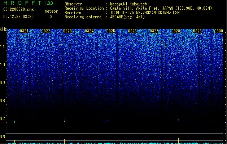The height and width of the screenshot is (144, 227).
Task: Click the yellow power spike under 0323
Action: point(65,141)
